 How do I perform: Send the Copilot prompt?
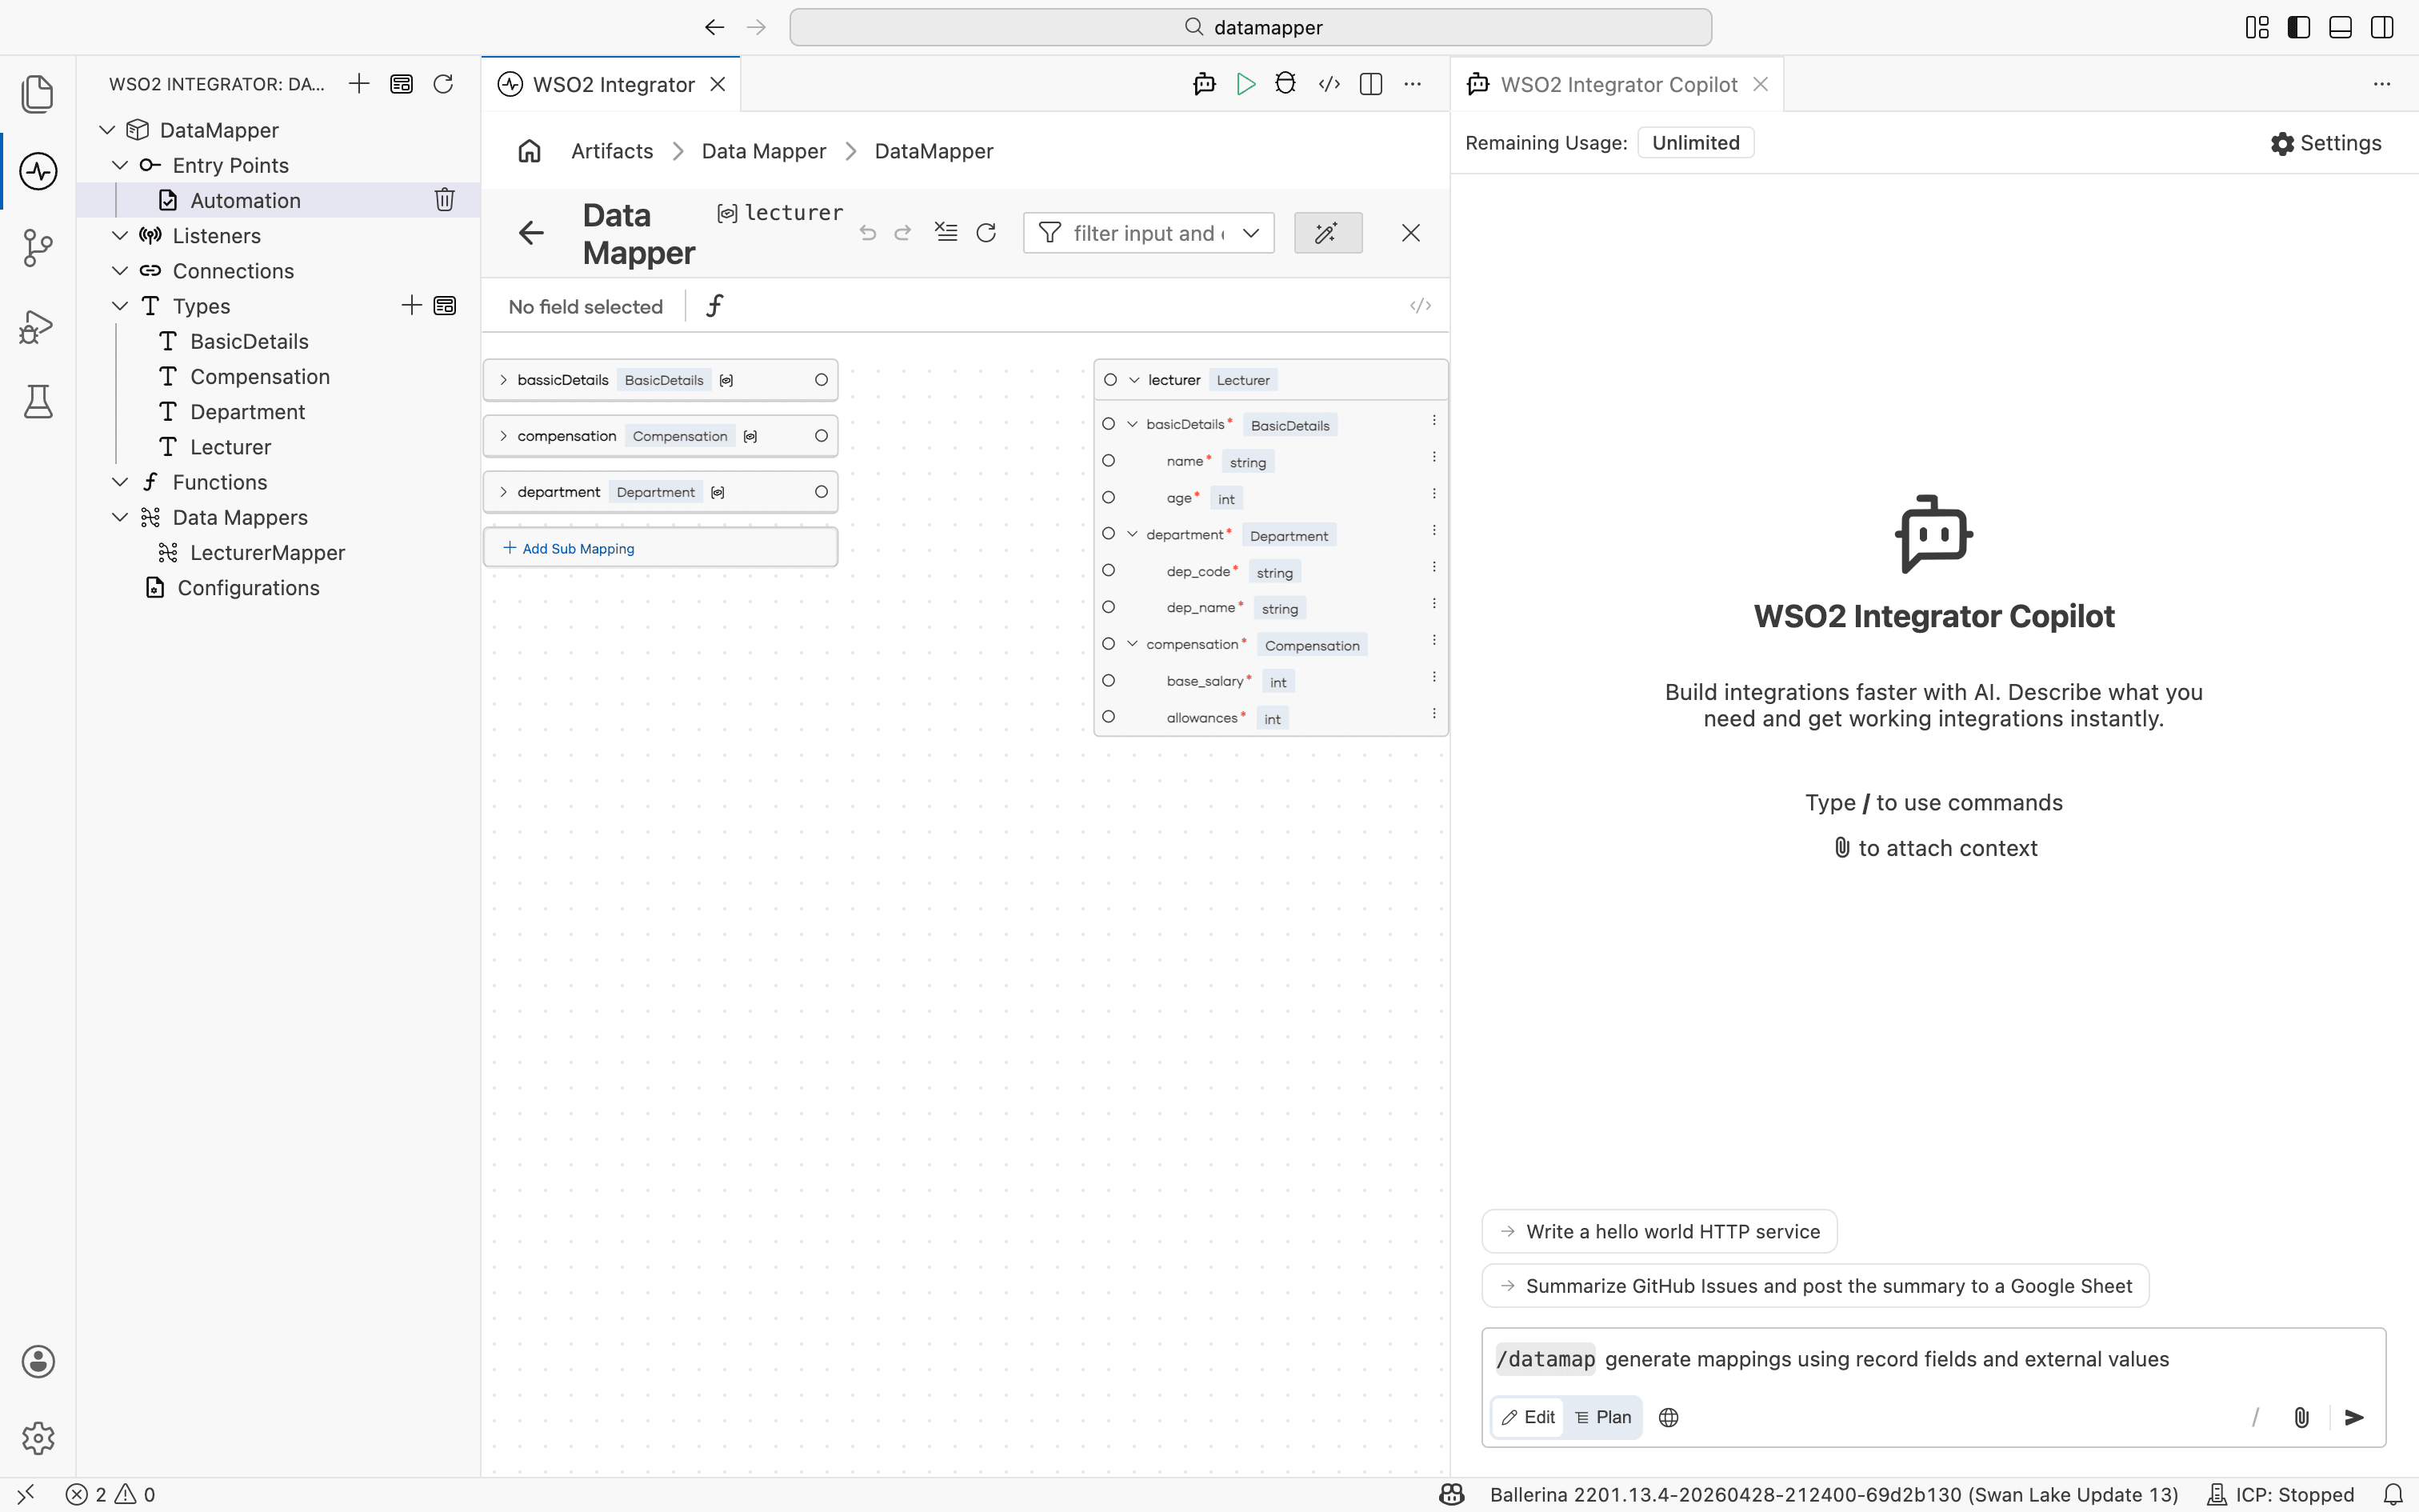2354,1417
